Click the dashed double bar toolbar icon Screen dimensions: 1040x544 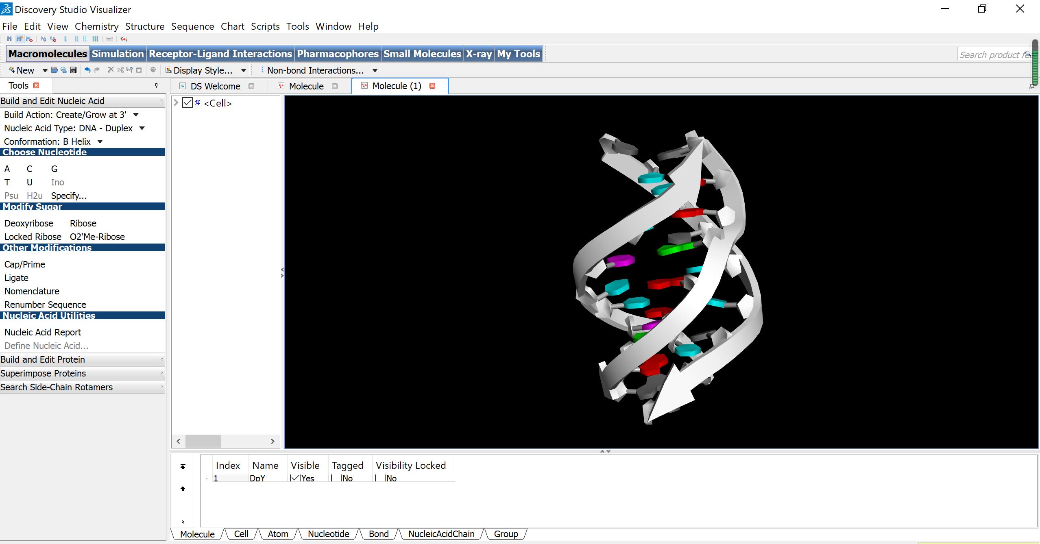[85, 39]
